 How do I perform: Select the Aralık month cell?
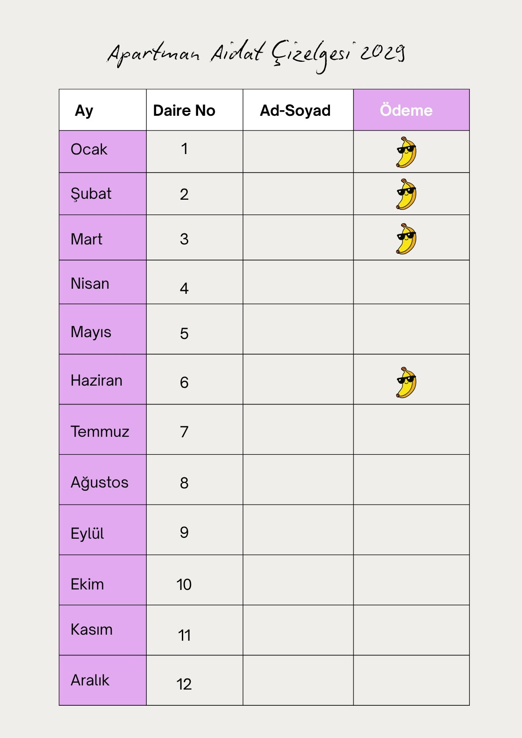(103, 680)
